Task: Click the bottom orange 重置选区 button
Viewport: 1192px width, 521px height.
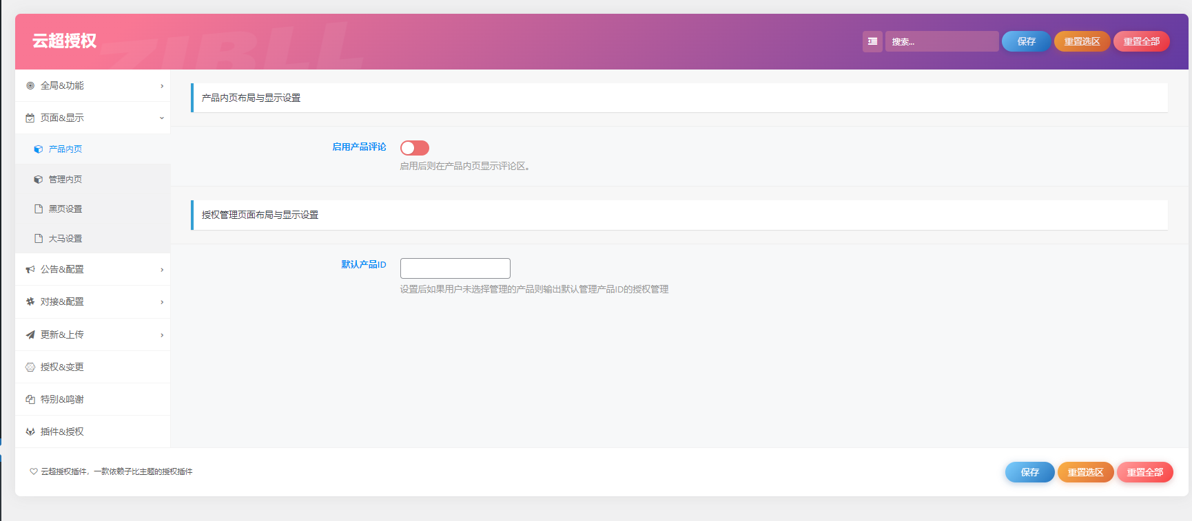Action: (1085, 472)
